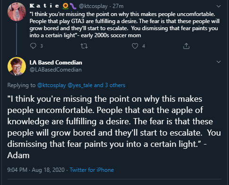View the reply count of 3
The image size is (229, 185).
click(x=41, y=46)
